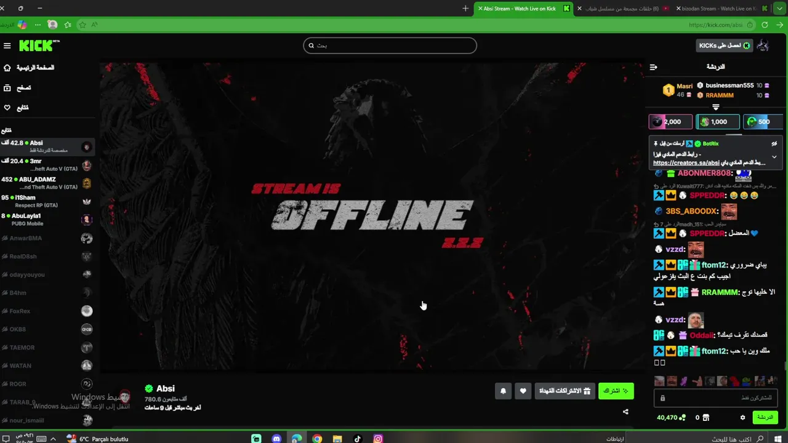Switch to the Arabic series browser tab
The image size is (788, 443).
(624, 9)
